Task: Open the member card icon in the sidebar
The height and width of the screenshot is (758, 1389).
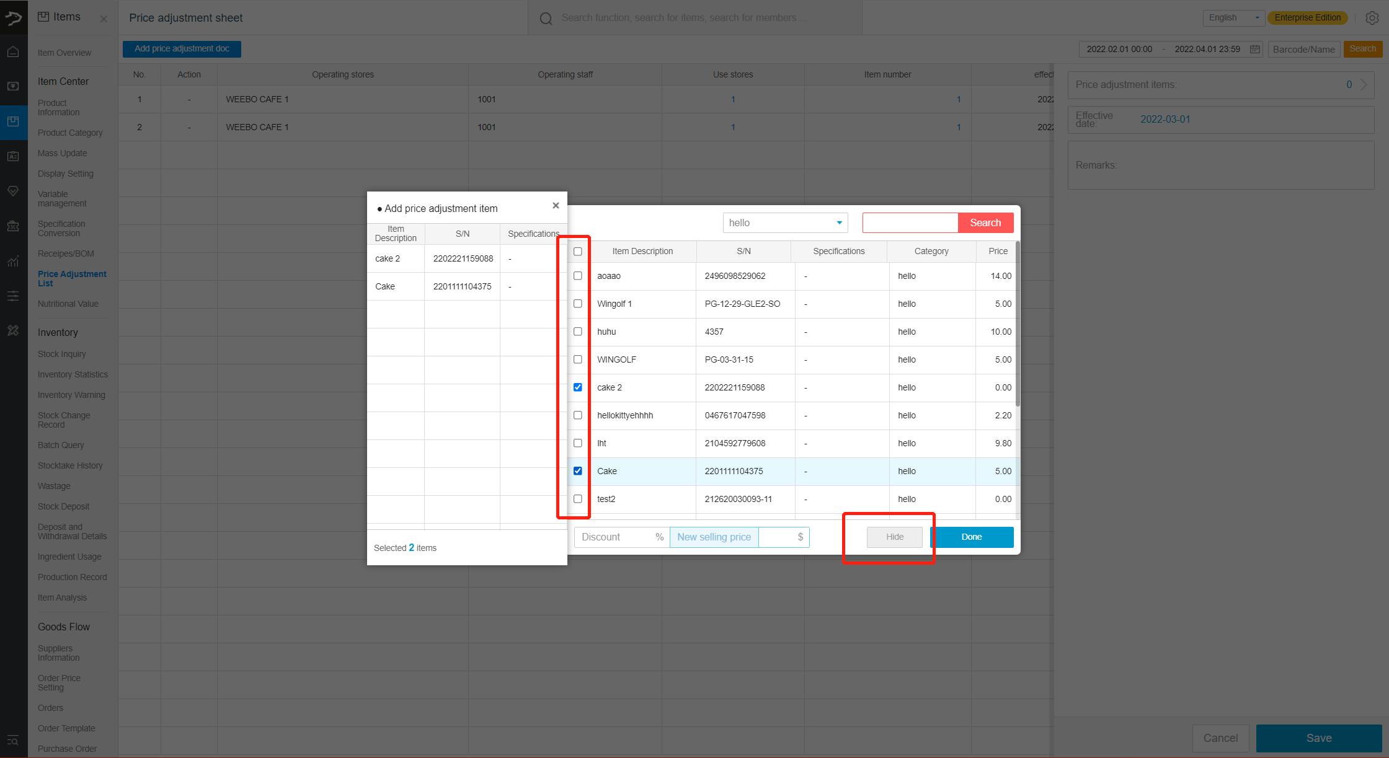Action: [13, 156]
